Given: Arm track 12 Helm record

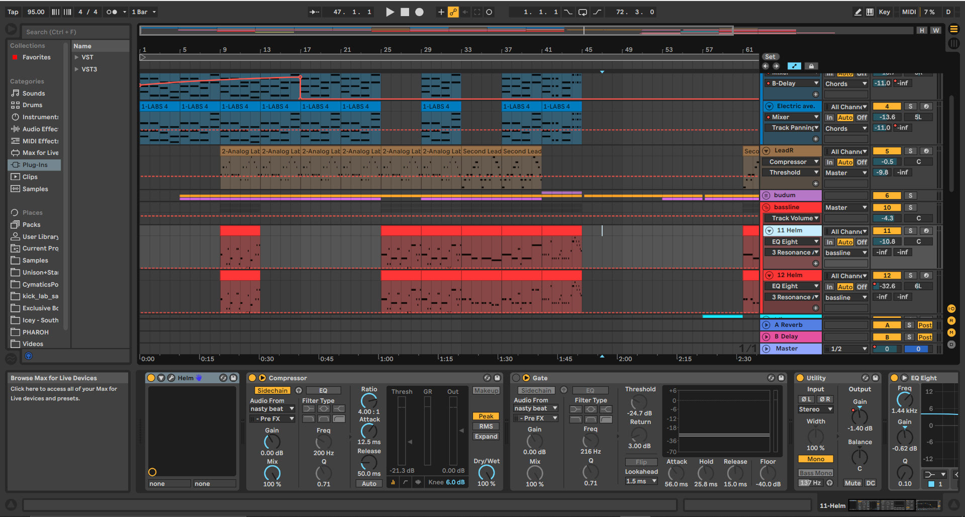Looking at the screenshot, I should [926, 276].
